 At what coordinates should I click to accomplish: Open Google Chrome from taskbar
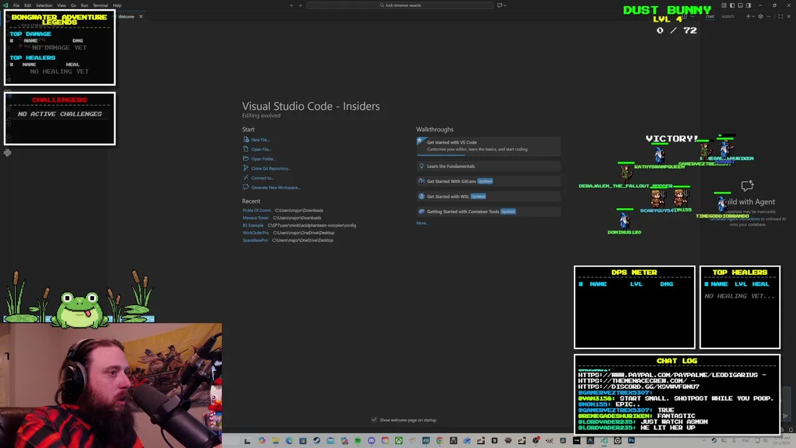point(439,441)
